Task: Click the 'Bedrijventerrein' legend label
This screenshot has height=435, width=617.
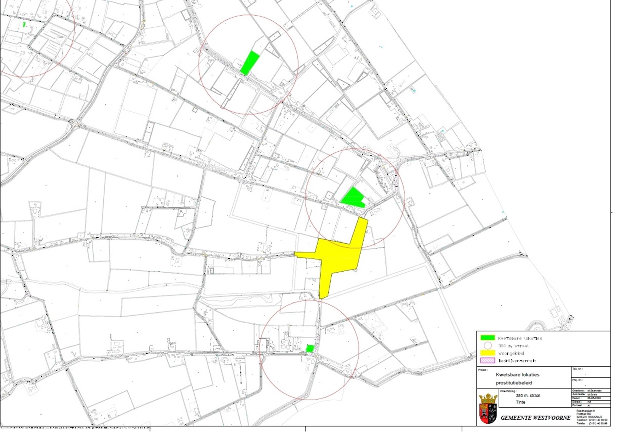Action: coord(517,361)
